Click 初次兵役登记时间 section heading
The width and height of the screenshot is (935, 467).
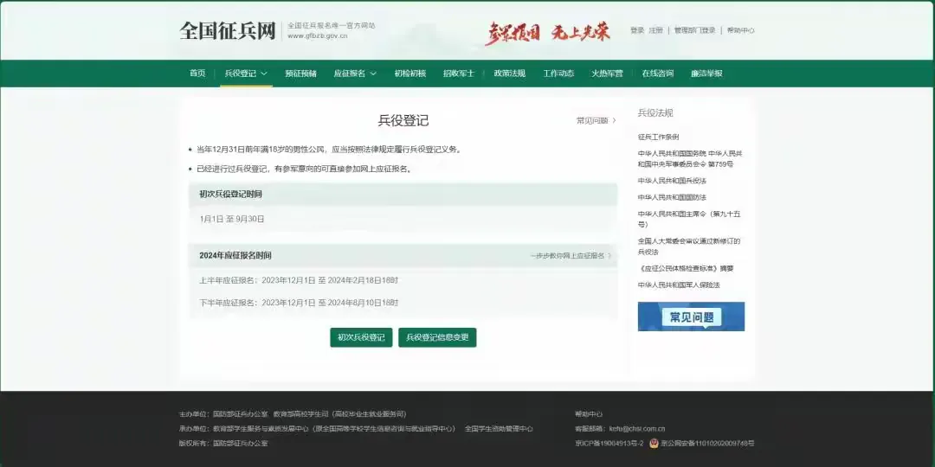pyautogui.click(x=230, y=195)
